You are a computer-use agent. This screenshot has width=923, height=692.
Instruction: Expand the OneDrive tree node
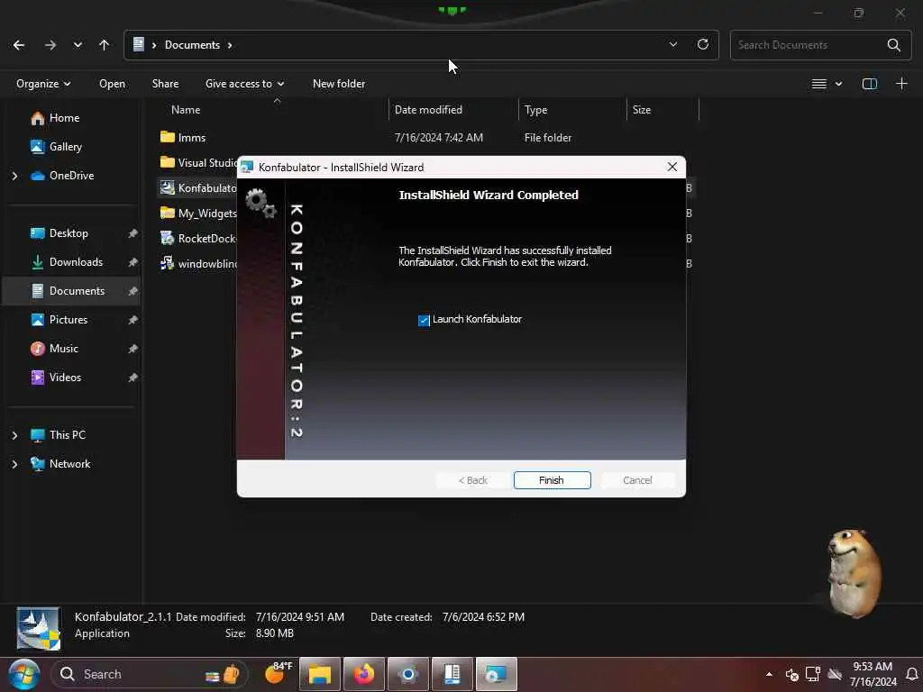14,176
